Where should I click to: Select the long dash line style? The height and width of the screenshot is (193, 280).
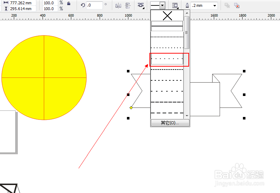point(167,102)
